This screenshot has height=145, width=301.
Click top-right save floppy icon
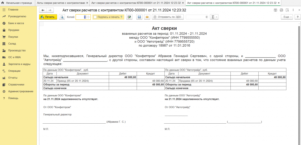point(275,10)
